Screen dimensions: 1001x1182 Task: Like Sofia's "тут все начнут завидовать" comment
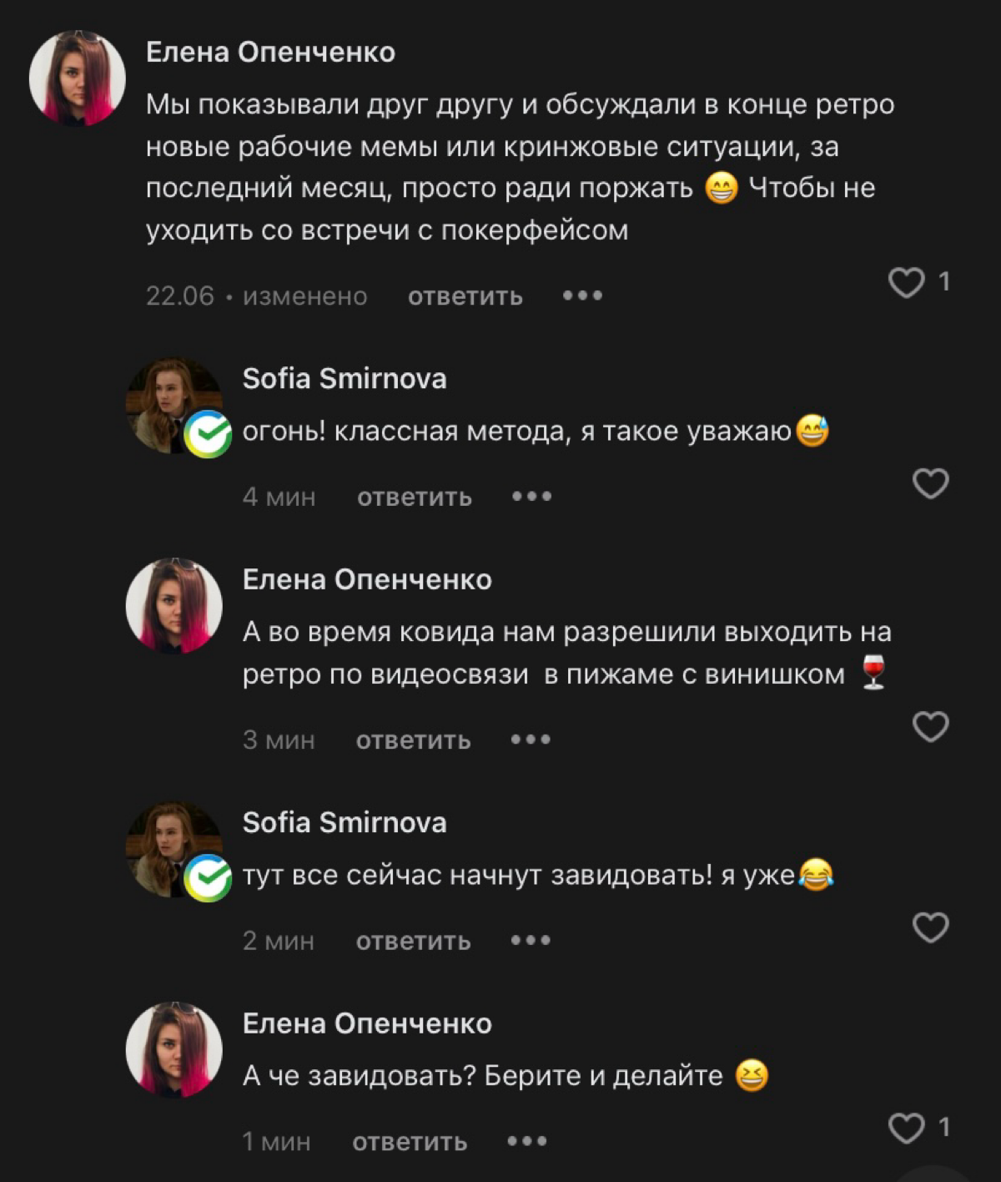tap(930, 927)
